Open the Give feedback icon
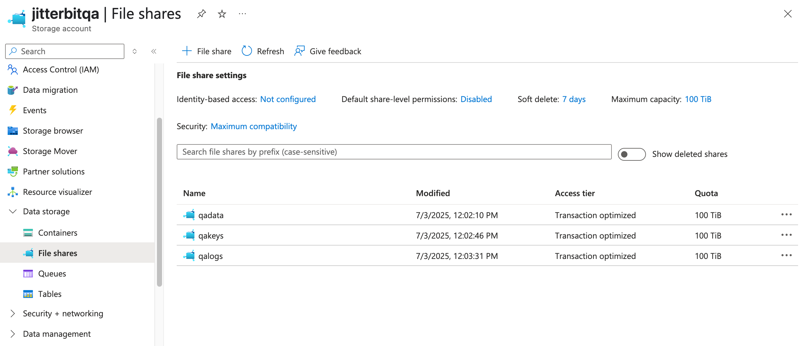The image size is (800, 346). click(x=300, y=51)
